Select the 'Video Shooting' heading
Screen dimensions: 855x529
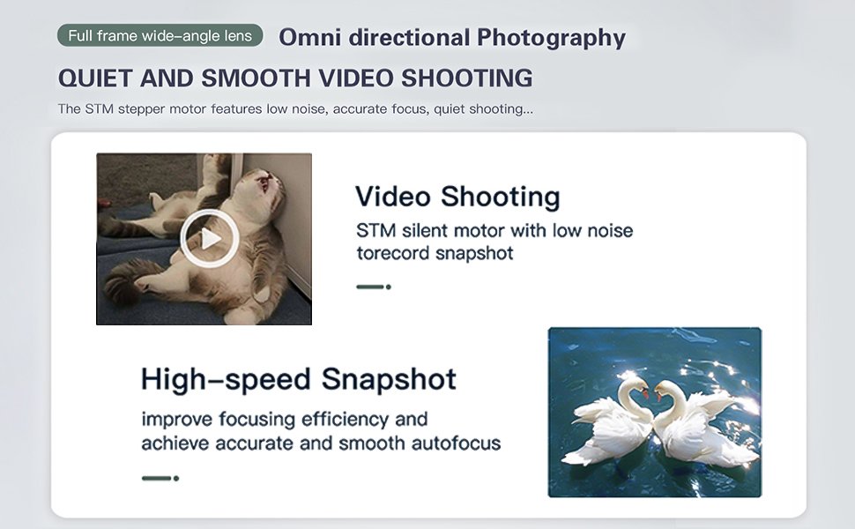457,197
